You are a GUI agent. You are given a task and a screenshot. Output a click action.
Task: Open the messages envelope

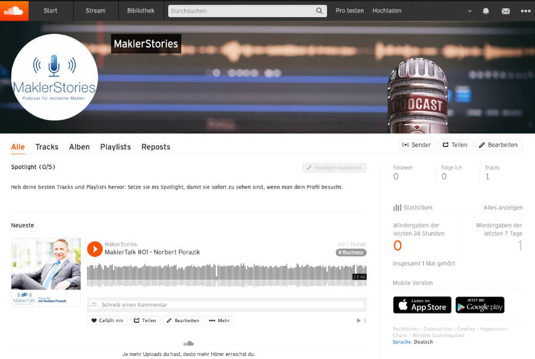[506, 11]
